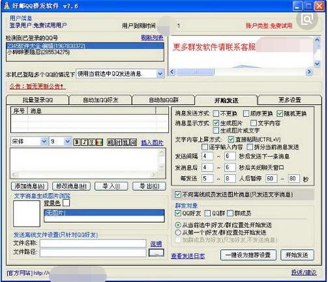The width and height of the screenshot is (328, 282).
Task: Click the 时 time insert toolbar button
Action: pos(118,142)
